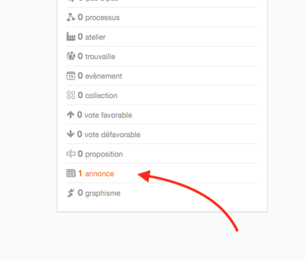305x260 pixels.
Task: Click the collection grid icon
Action: coord(71,95)
